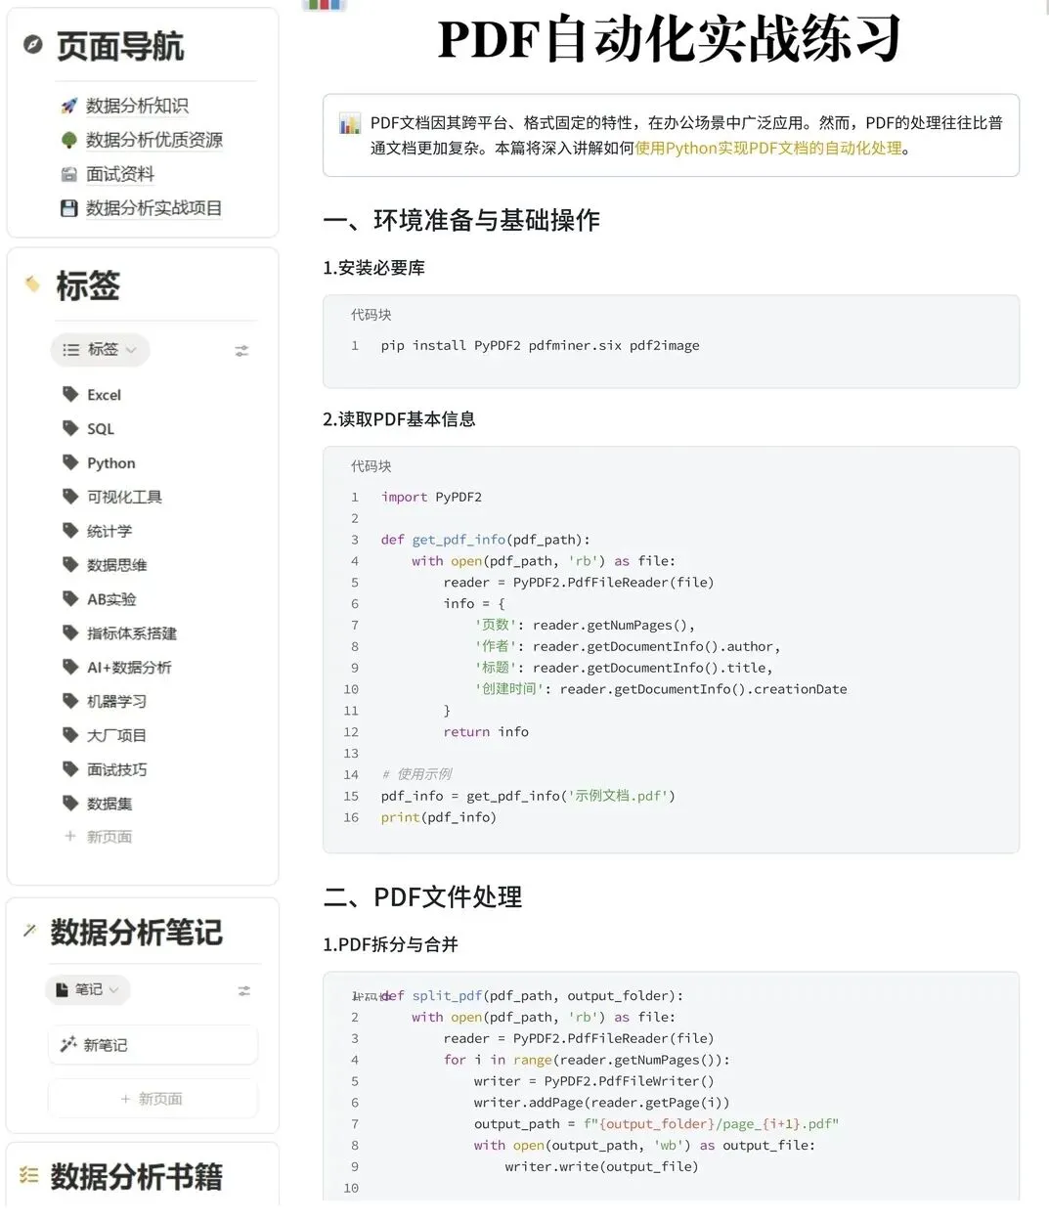
Task: Click the wand icon beside 数据分析笔记 heading
Action: click(29, 931)
